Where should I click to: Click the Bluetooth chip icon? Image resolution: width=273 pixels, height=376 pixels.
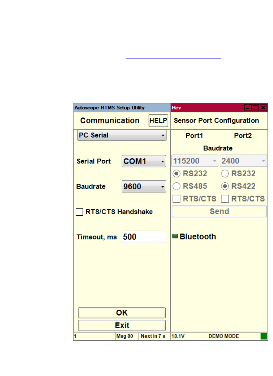175,236
